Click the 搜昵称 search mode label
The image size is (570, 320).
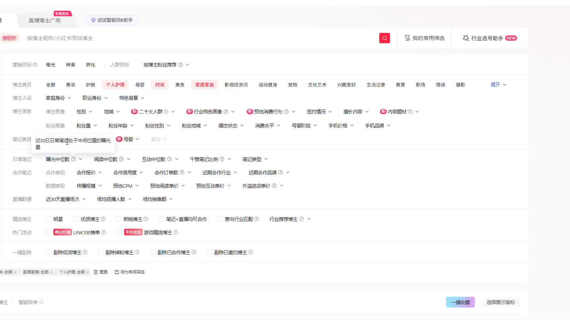click(9, 38)
